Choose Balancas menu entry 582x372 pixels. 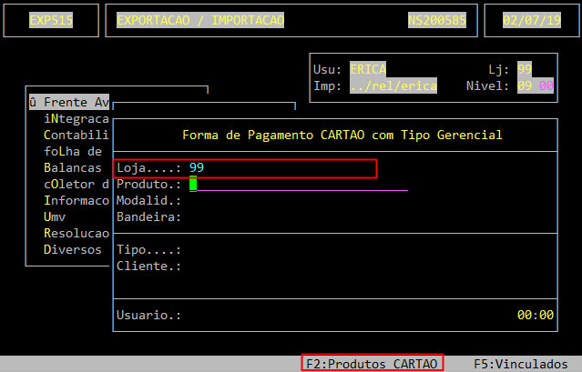(x=72, y=167)
